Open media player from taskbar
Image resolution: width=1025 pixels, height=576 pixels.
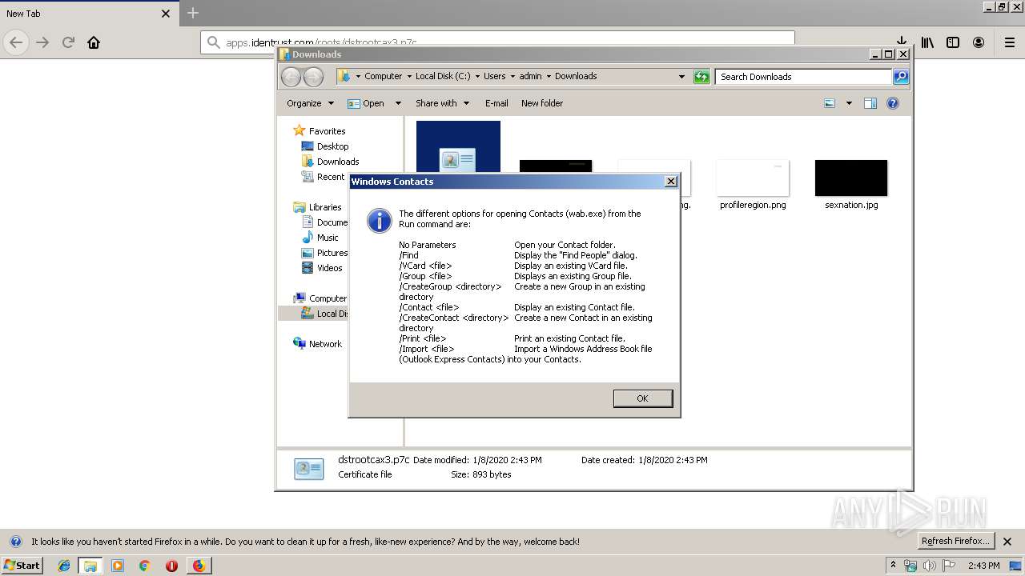click(x=118, y=566)
